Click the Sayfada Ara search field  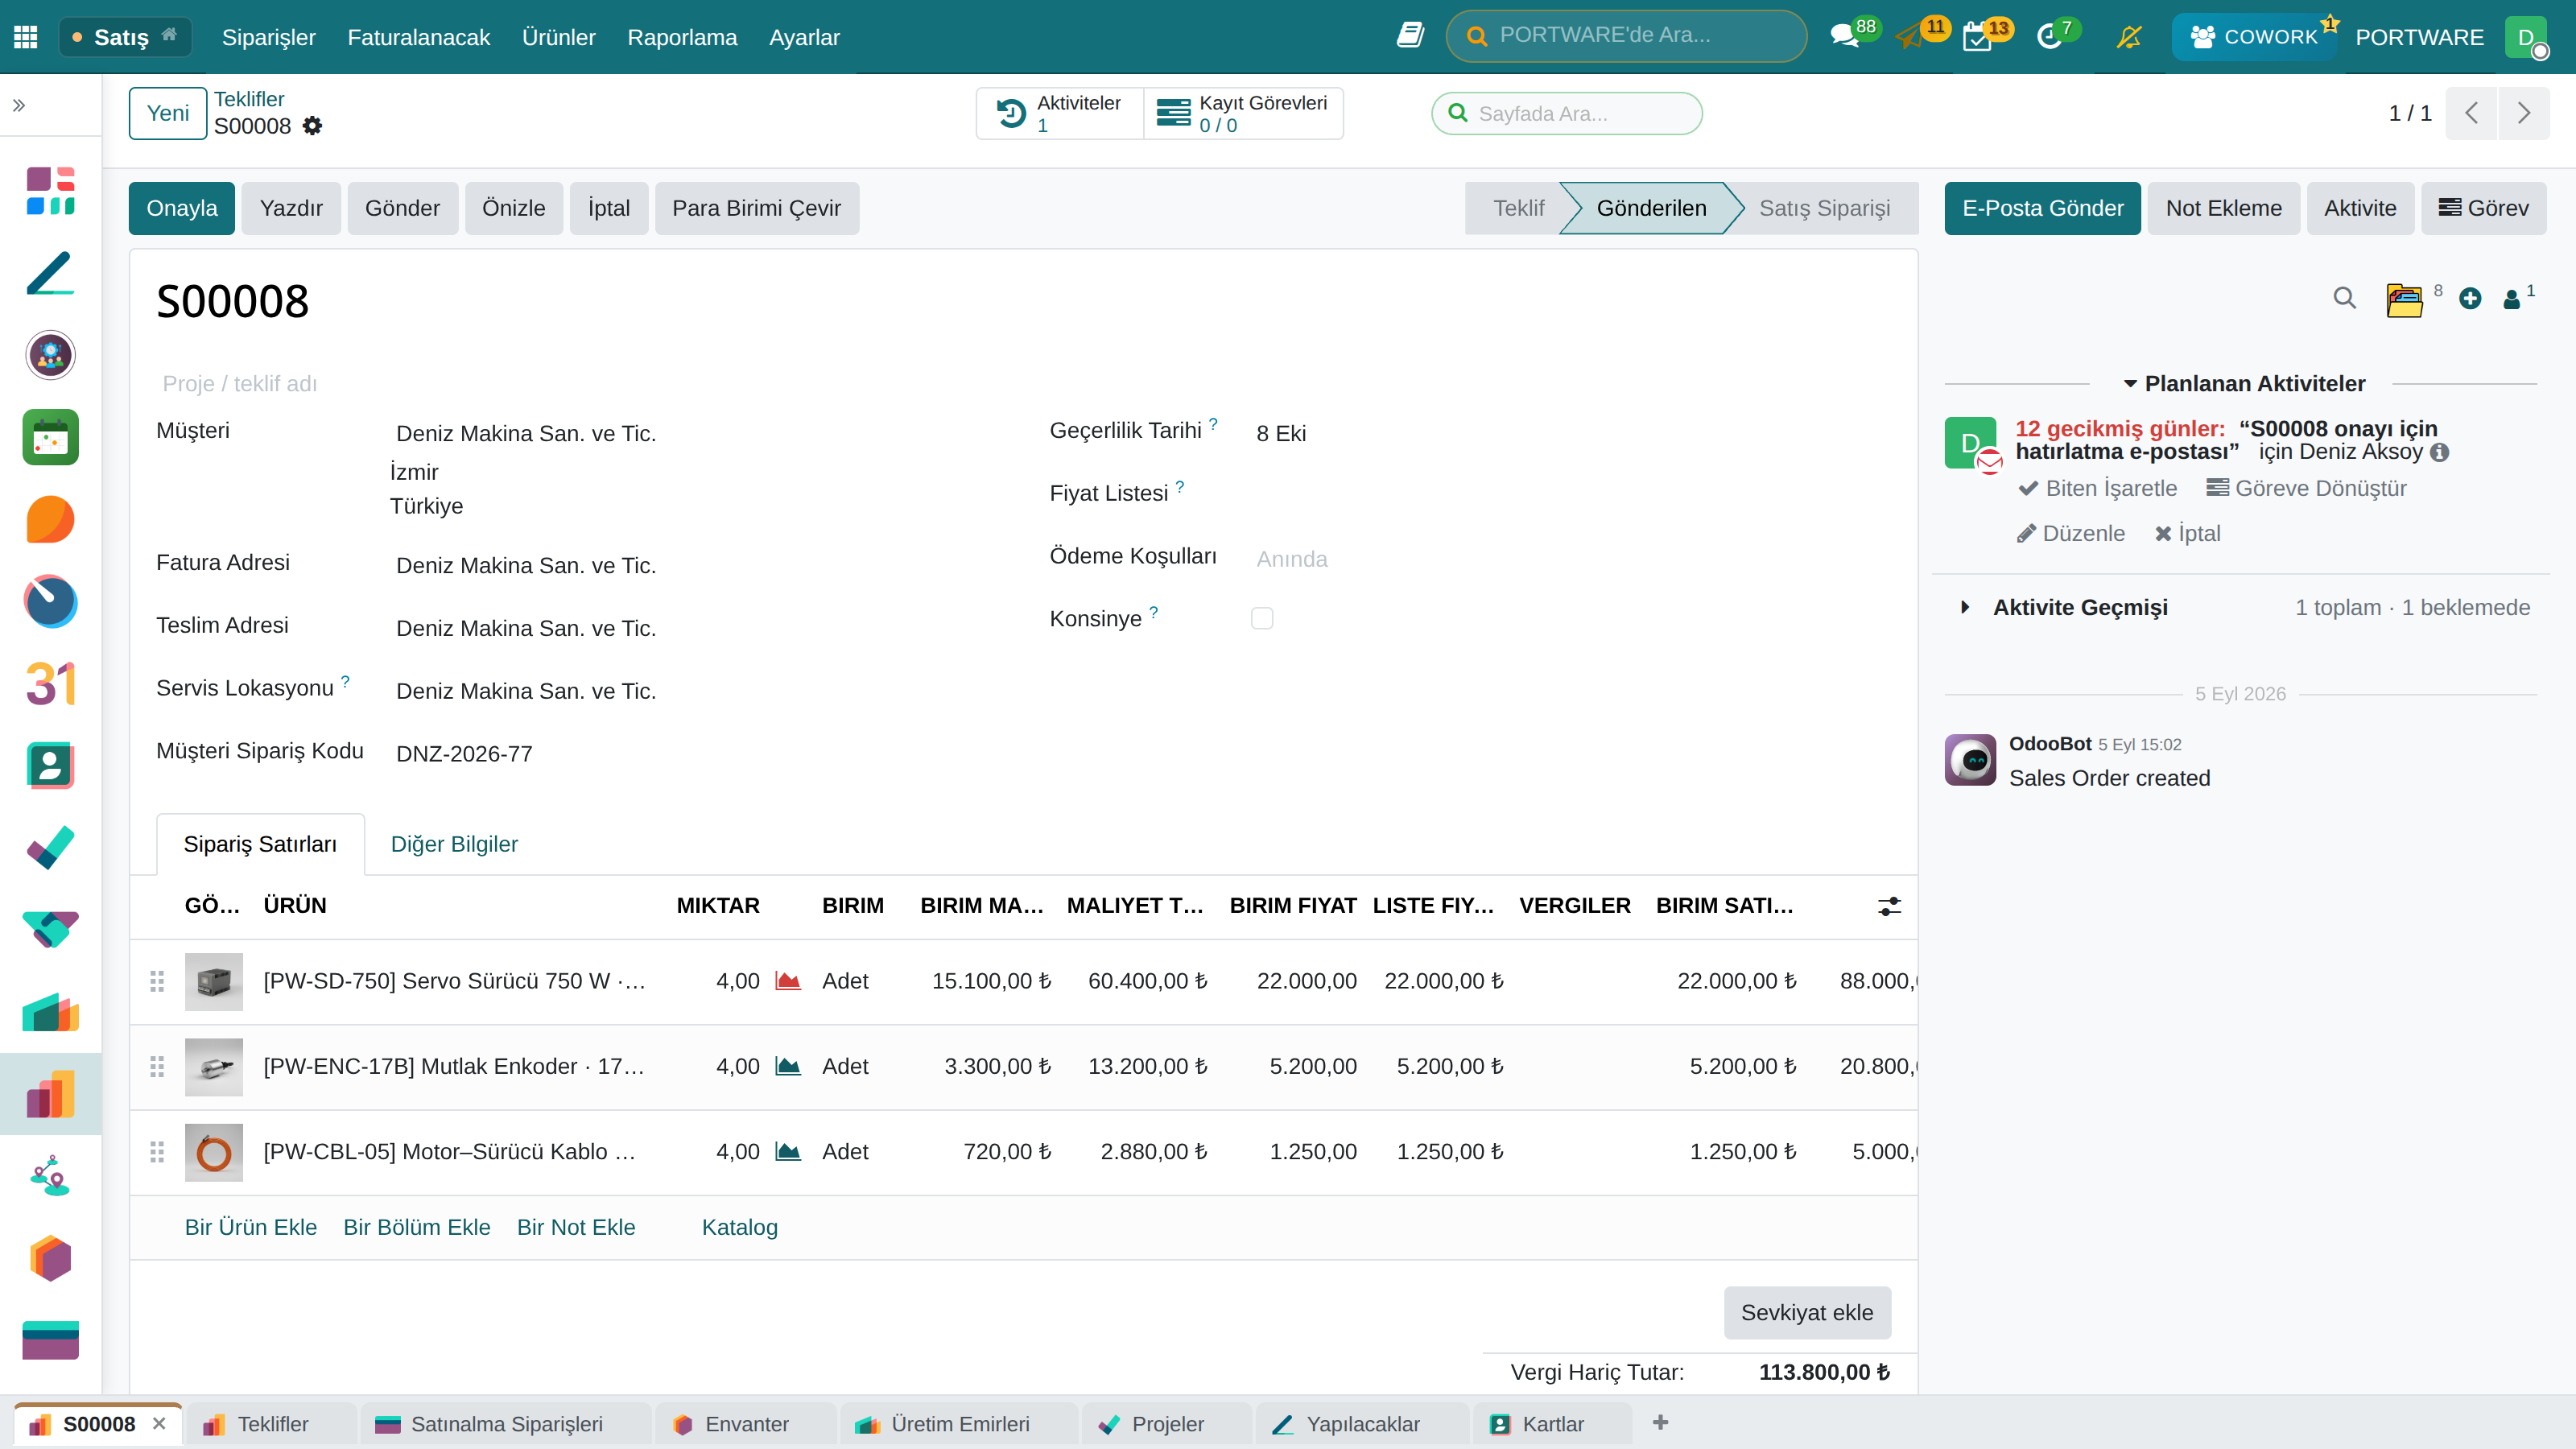pos(1567,113)
